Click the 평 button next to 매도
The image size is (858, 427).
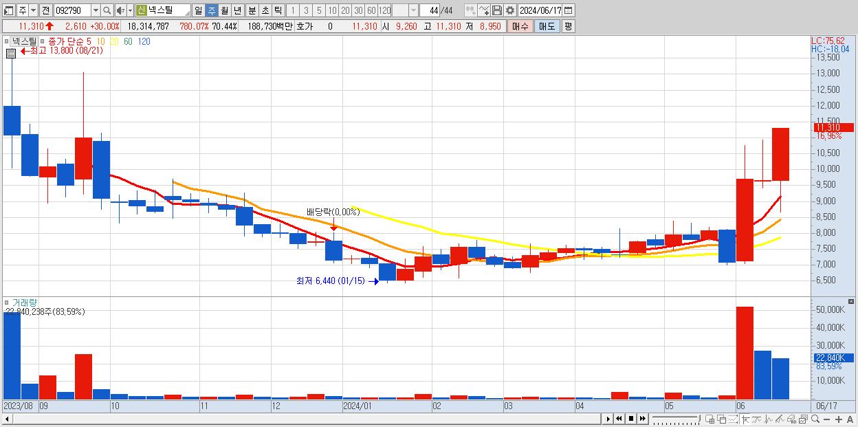click(568, 26)
